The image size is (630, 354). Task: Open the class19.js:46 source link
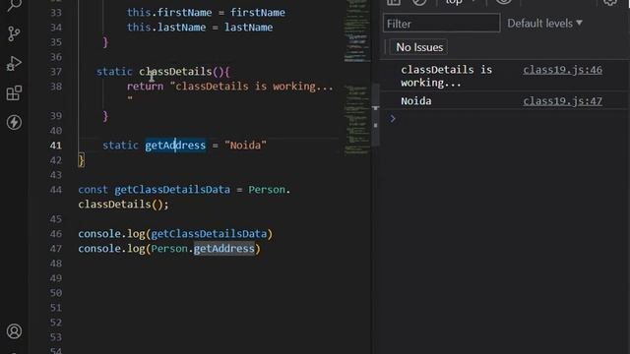(562, 70)
